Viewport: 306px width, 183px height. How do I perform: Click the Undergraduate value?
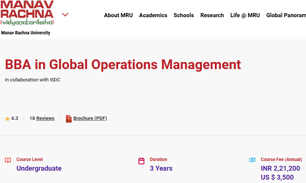(x=39, y=168)
